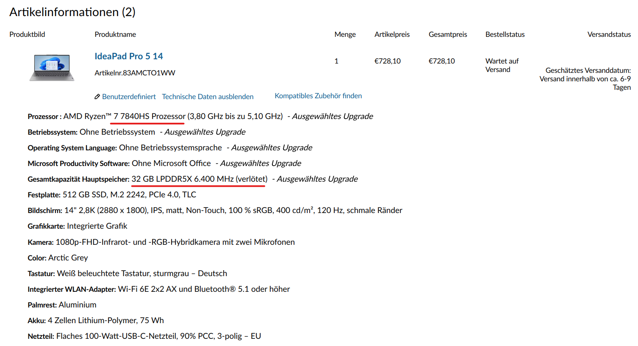
Task: Click the Artikelpreis value €728,10
Action: 387,61
